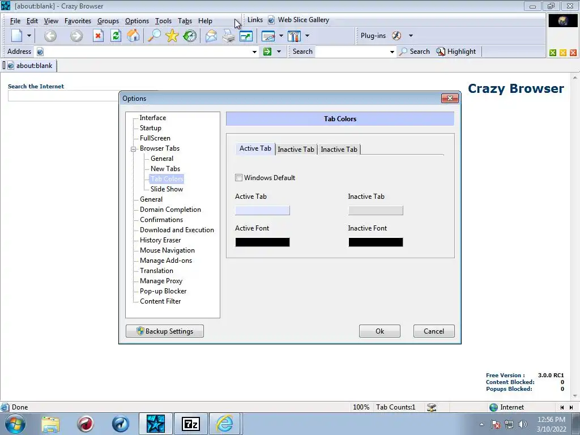
Task: Expand the Address bar history dropdown
Action: 254,52
